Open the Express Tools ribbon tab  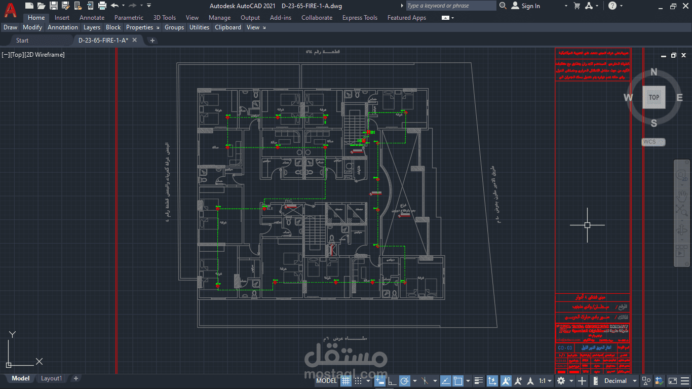360,18
